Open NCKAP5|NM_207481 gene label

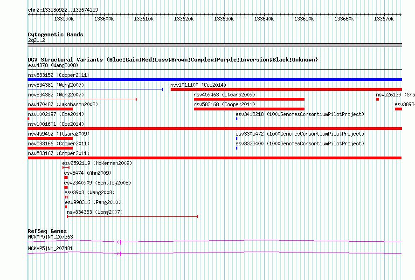[50, 248]
